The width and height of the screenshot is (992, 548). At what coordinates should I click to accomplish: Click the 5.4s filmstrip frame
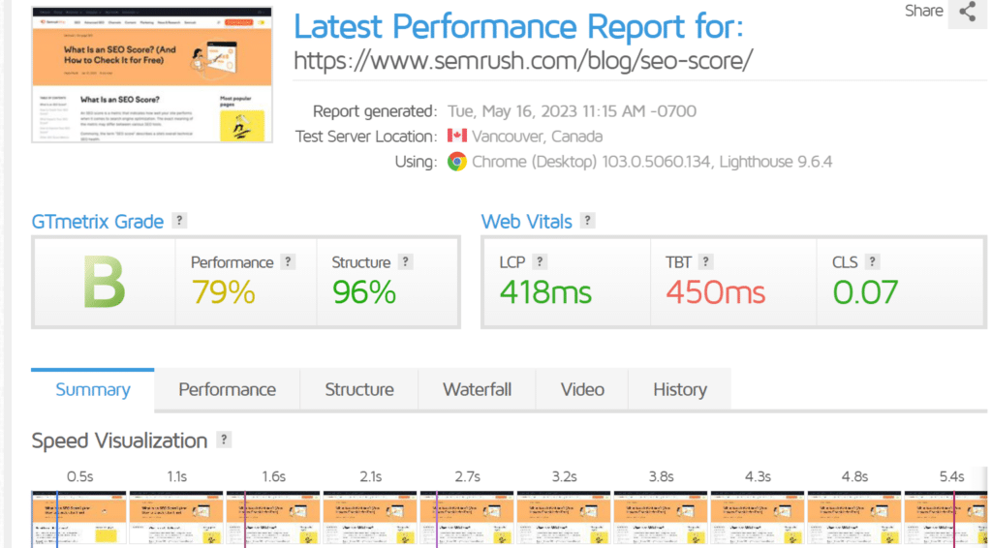(946, 520)
